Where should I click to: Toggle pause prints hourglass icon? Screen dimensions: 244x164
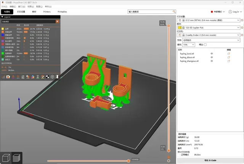[x=38, y=77]
